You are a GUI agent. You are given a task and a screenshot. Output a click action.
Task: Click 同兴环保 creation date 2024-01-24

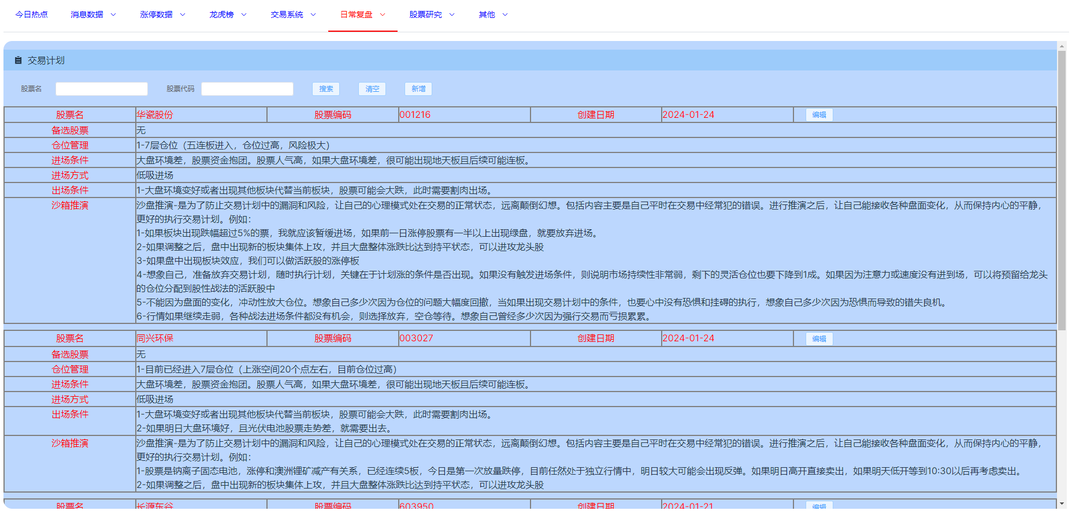[x=688, y=338]
